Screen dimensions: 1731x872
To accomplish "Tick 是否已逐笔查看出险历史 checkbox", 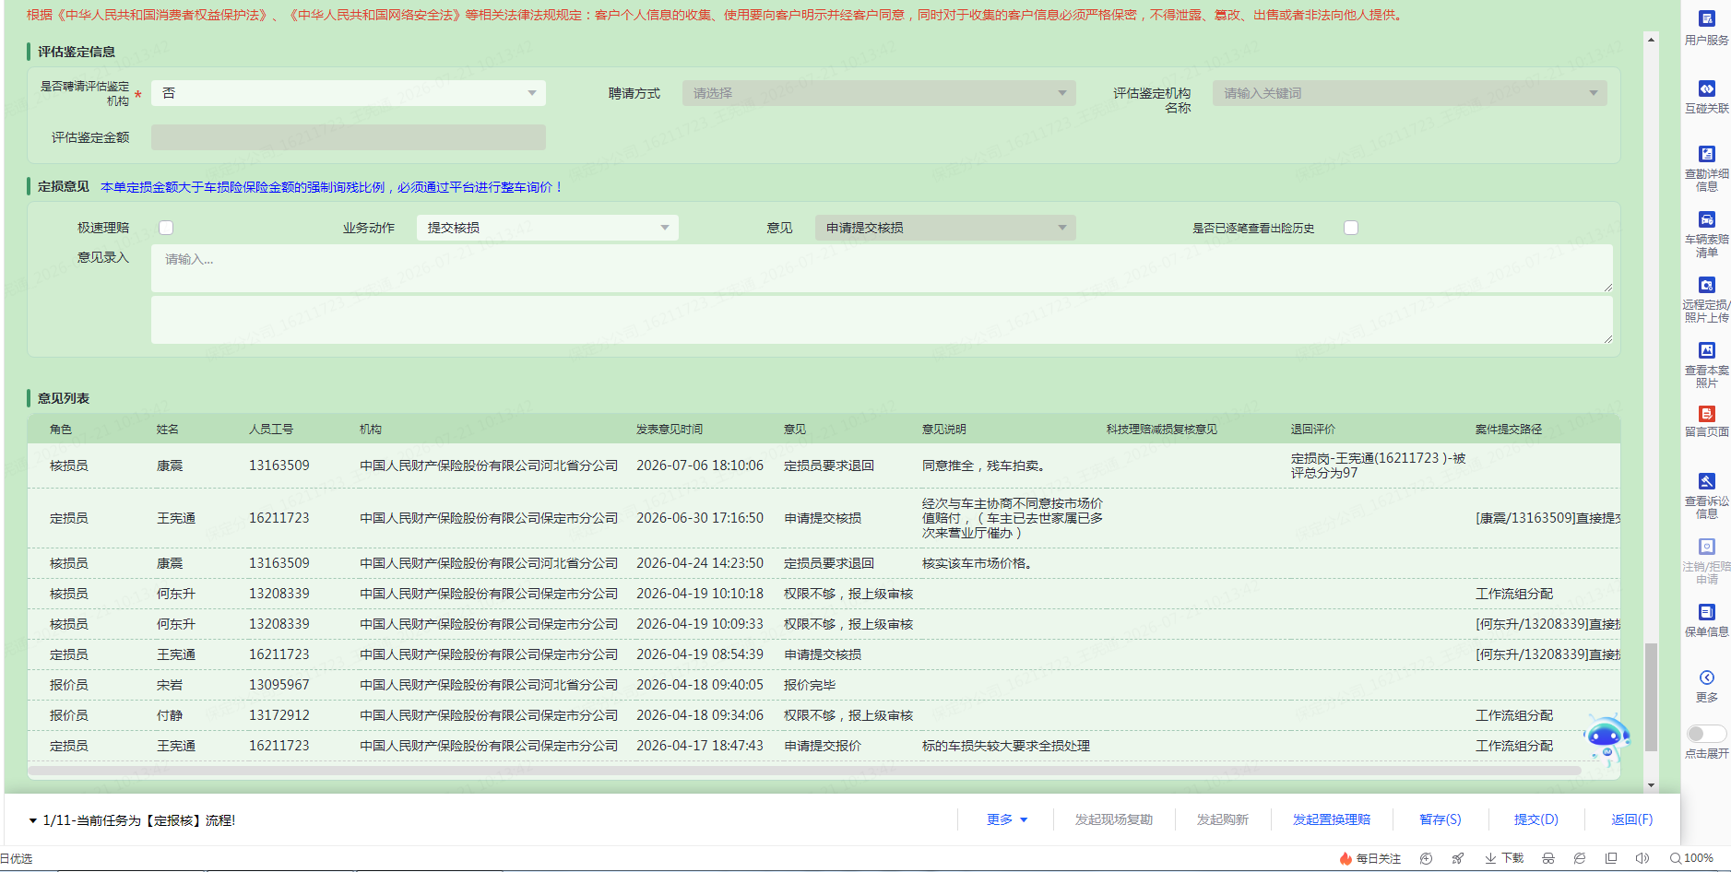I will pyautogui.click(x=1351, y=228).
